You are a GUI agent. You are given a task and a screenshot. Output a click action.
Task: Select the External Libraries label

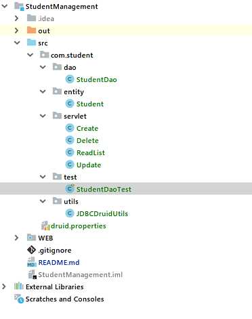[x=55, y=286]
